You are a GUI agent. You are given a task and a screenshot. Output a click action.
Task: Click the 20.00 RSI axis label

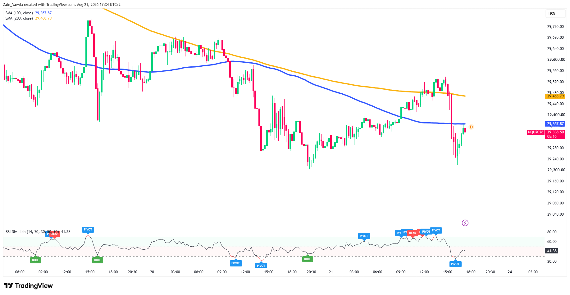click(552, 261)
